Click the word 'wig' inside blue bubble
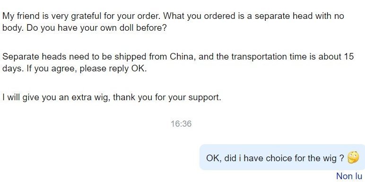The height and width of the screenshot is (182, 365). [x=330, y=158]
